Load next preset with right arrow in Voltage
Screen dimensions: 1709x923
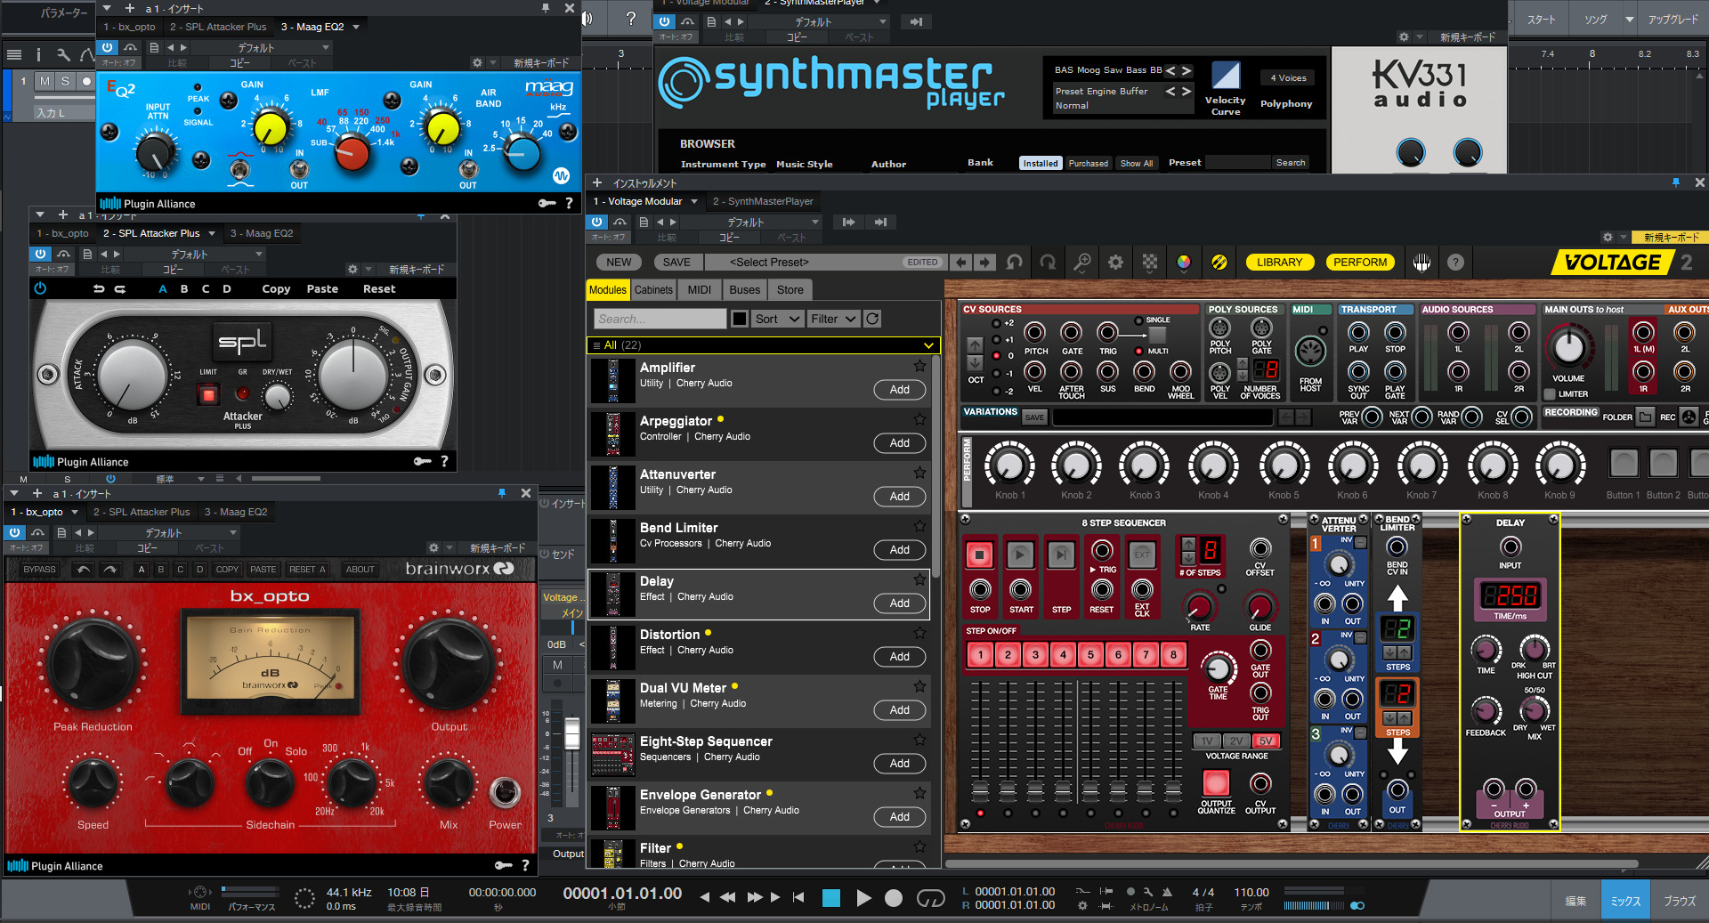(984, 263)
